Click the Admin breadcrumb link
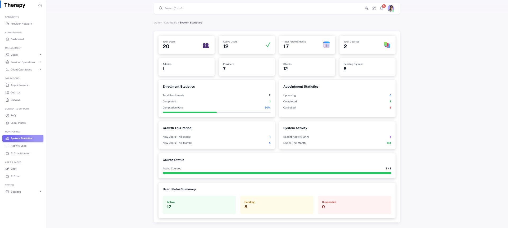The height and width of the screenshot is (228, 508). pyautogui.click(x=158, y=23)
